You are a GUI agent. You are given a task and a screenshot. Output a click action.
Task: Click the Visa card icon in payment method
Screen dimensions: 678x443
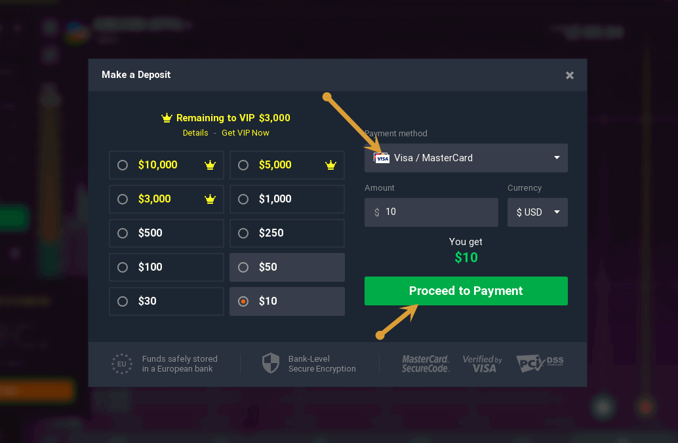click(382, 158)
